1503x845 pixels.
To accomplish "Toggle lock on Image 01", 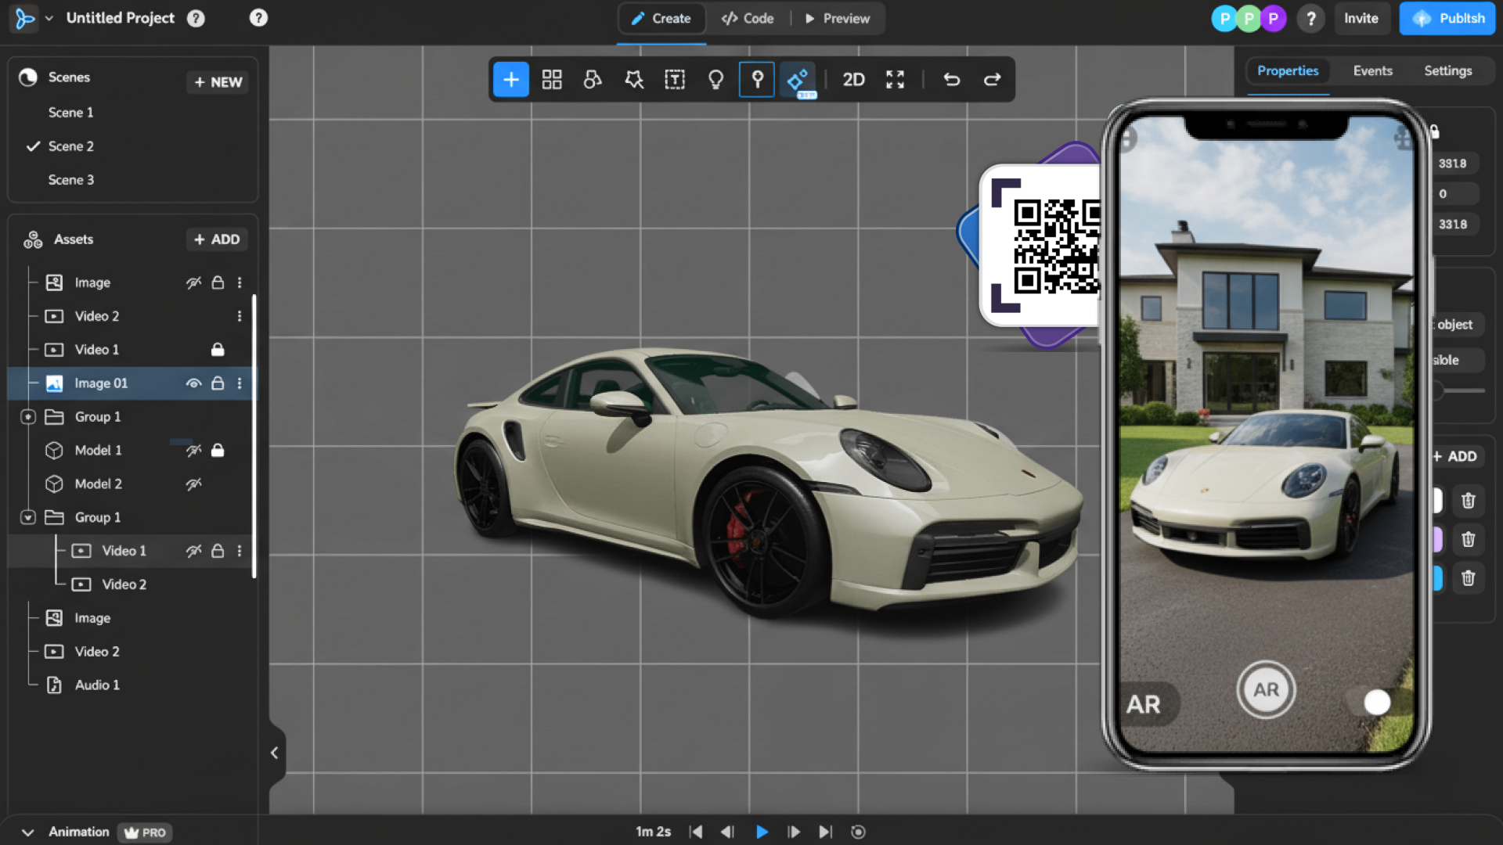I will point(218,383).
